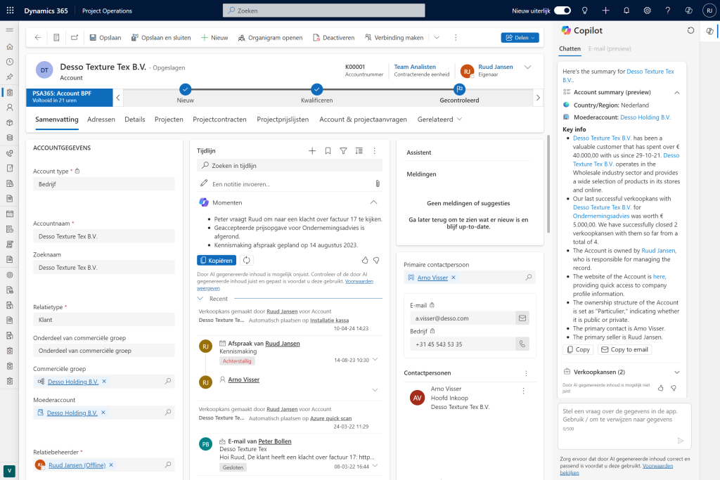This screenshot has width=720, height=480.
Task: Open the notifications bell
Action: coord(626,10)
